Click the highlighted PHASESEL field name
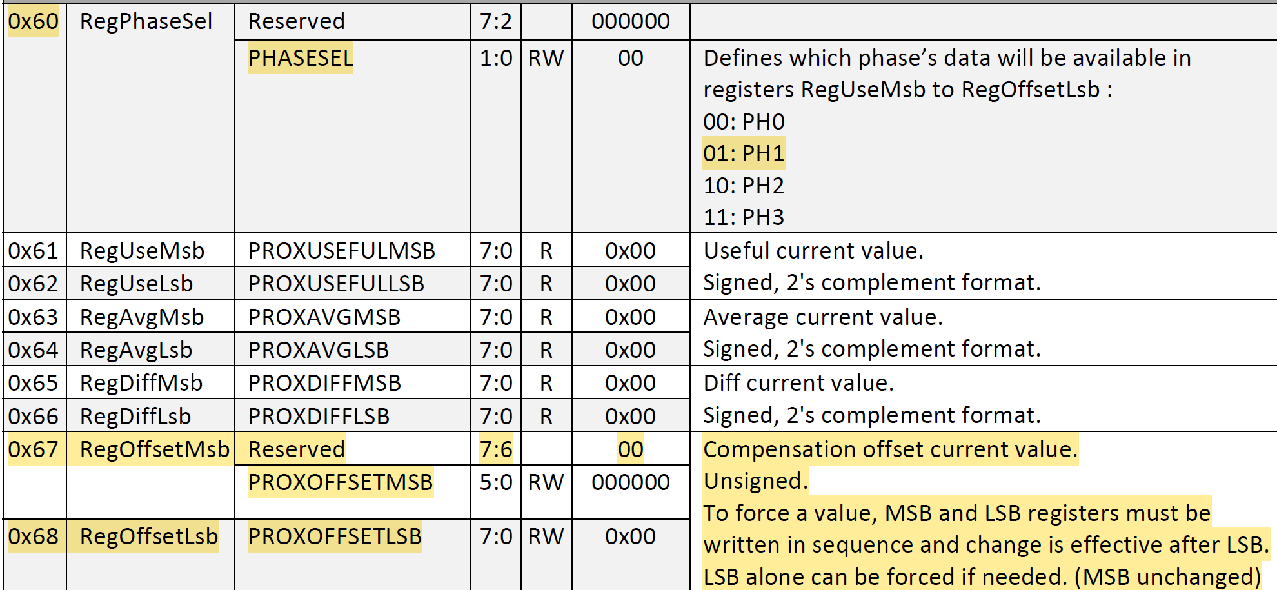This screenshot has height=590, width=1277. point(301,59)
